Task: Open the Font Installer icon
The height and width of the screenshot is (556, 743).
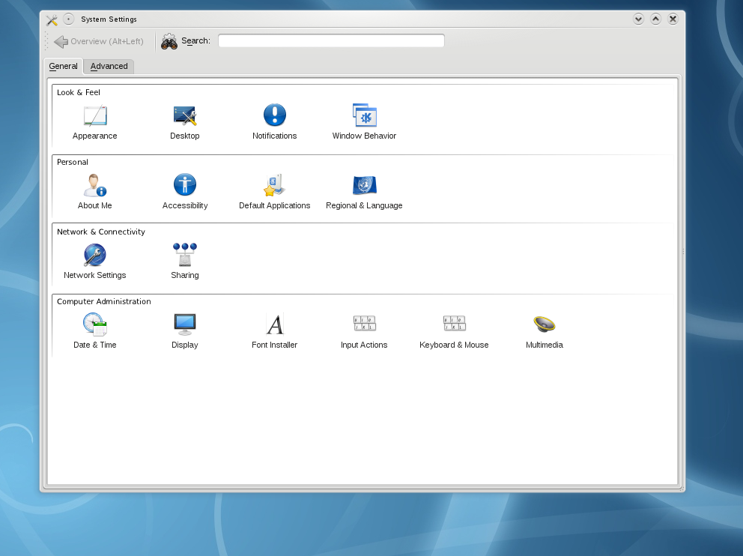Action: point(275,324)
